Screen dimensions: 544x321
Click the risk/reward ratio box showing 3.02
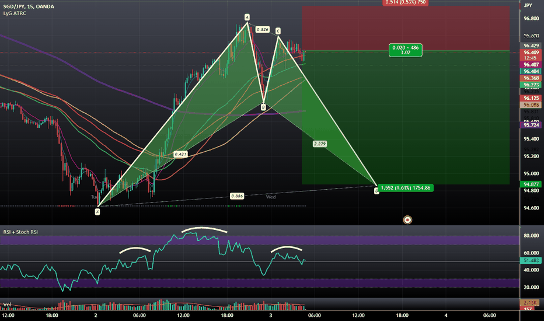405,50
